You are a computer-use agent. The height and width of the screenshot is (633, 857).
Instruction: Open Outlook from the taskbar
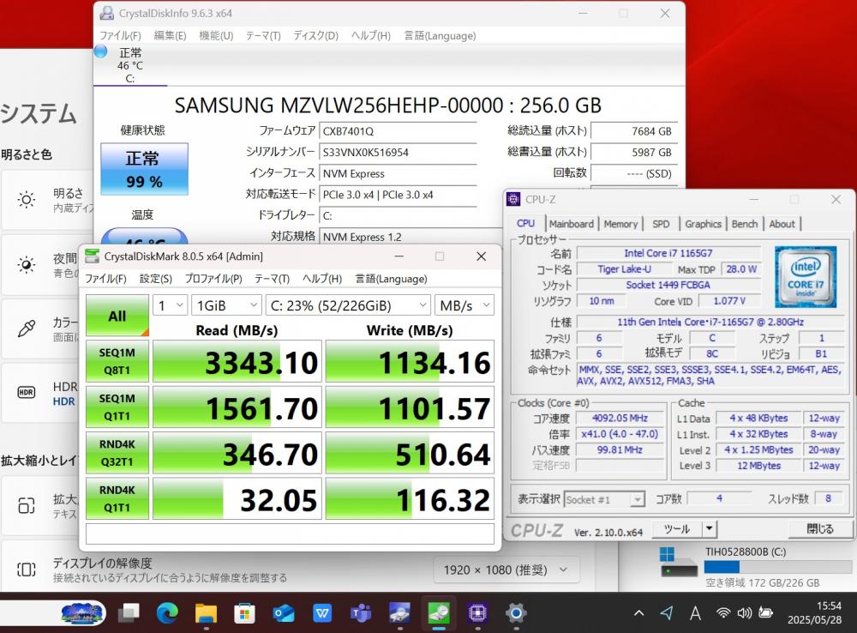click(x=284, y=613)
